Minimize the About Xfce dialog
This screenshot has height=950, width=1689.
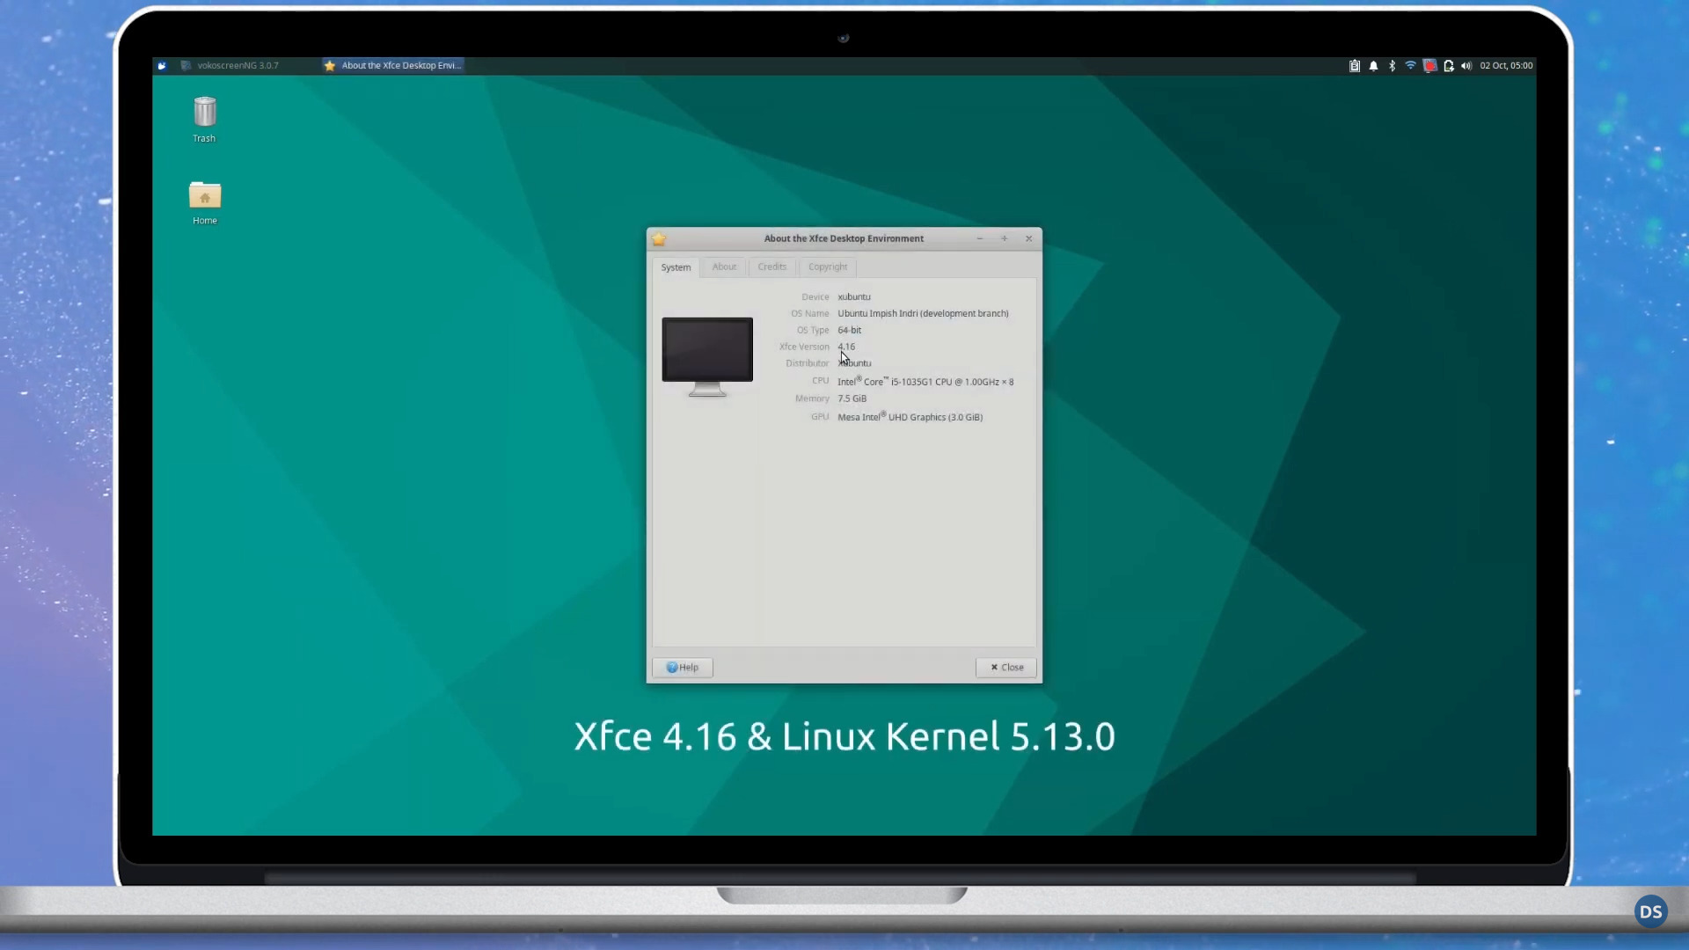click(x=980, y=238)
